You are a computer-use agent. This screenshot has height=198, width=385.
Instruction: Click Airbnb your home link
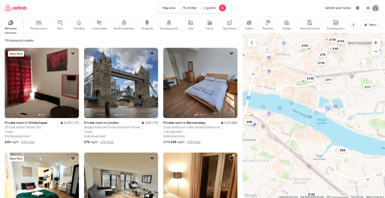coord(338,8)
